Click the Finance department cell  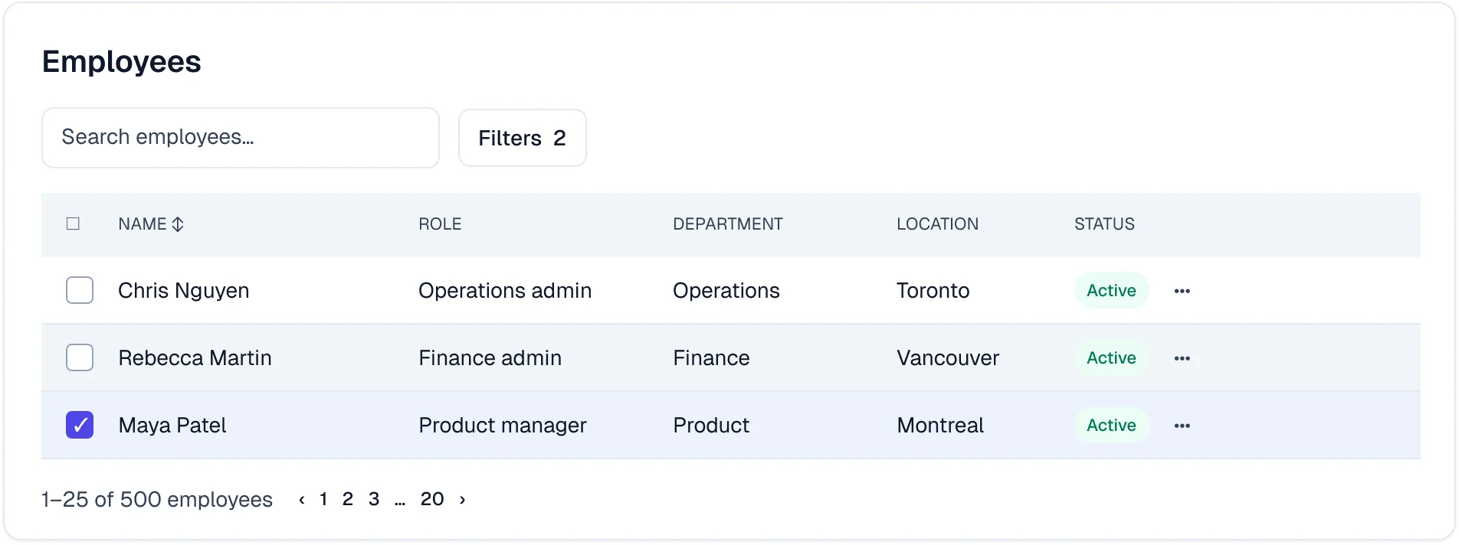click(711, 358)
